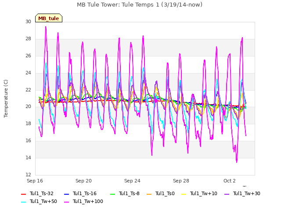Screen dimensions: 281x210
Task: Select the Tul1_Tw+30 legend label
Action: click(x=247, y=193)
